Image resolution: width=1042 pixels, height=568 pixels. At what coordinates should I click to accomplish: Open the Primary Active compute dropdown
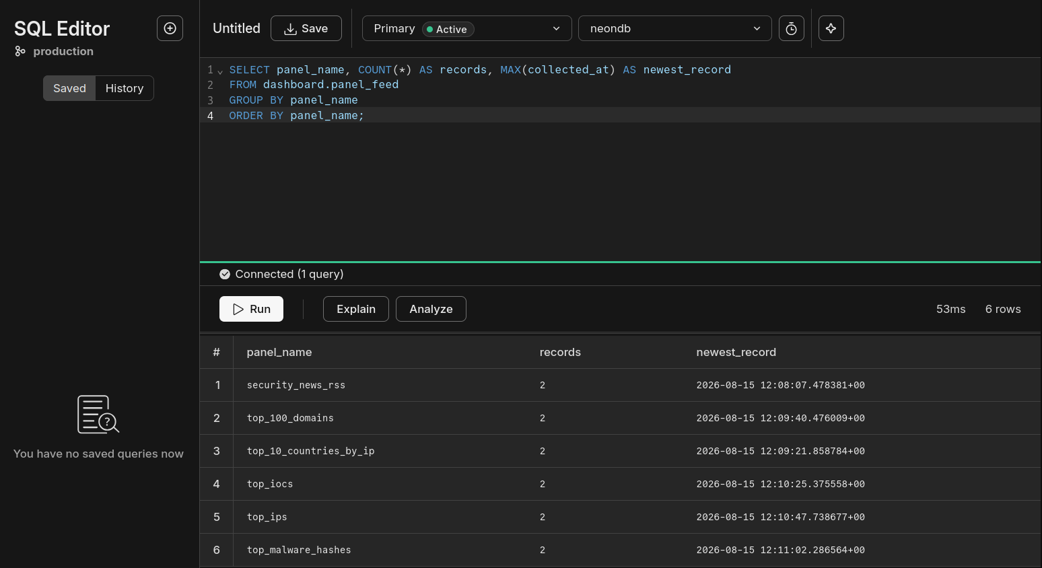point(467,28)
